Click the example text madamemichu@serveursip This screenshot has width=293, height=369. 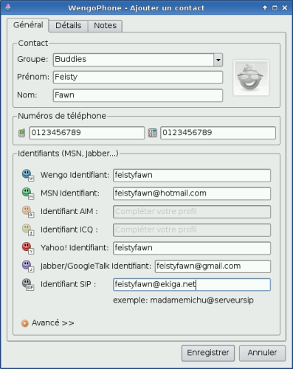[201, 300]
